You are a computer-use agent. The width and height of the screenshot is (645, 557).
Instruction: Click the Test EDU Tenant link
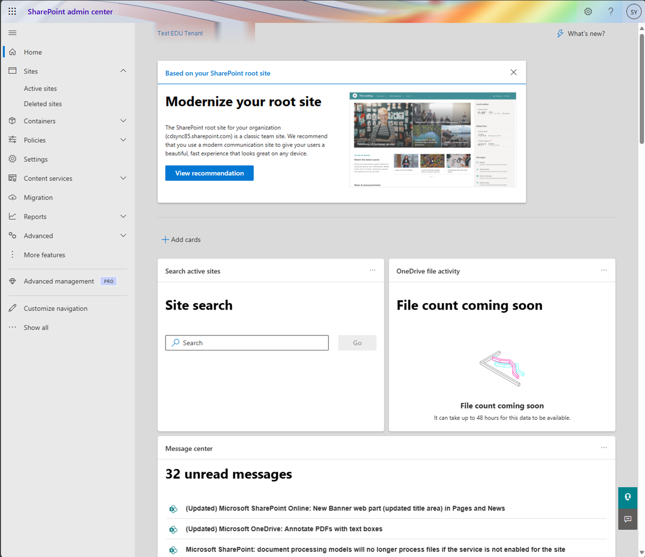pyautogui.click(x=180, y=33)
